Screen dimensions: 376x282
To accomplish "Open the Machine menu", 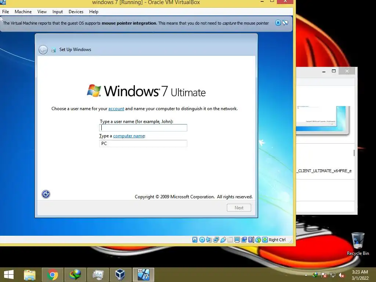I will coord(23,11).
